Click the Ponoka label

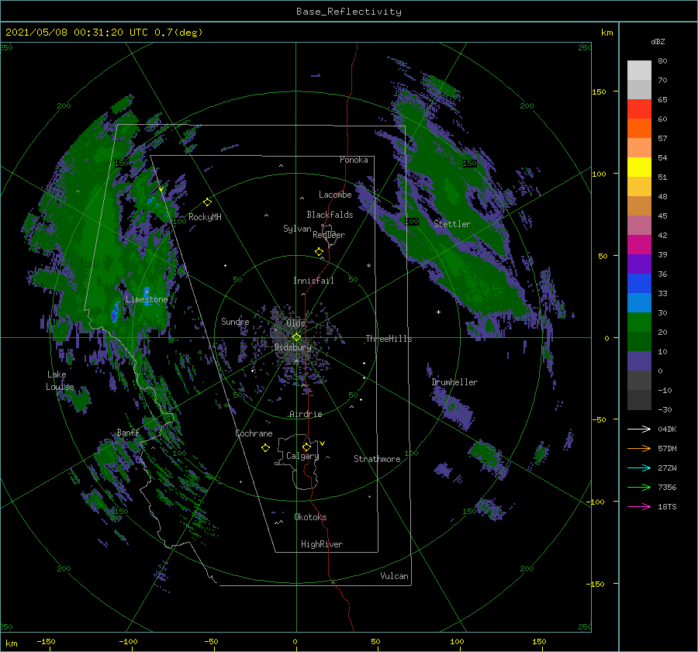pyautogui.click(x=354, y=160)
